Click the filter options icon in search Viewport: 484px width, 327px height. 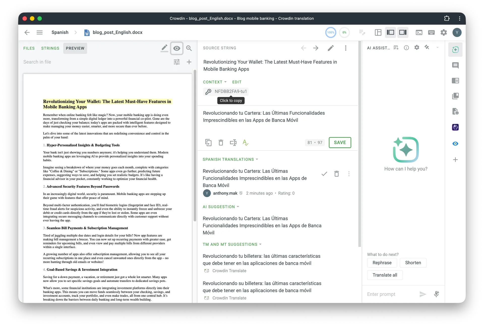[x=177, y=62]
